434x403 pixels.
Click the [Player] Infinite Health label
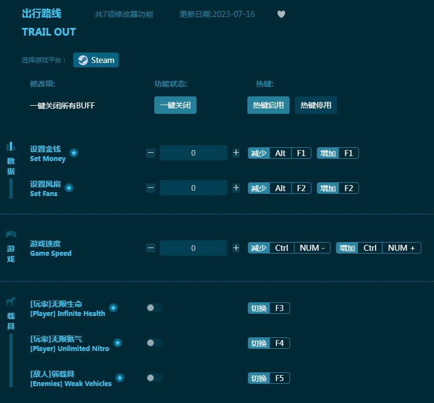coord(67,314)
